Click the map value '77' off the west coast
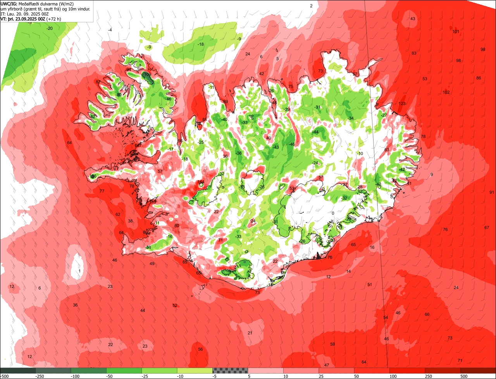This screenshot has height=379, width=496. pos(102,191)
